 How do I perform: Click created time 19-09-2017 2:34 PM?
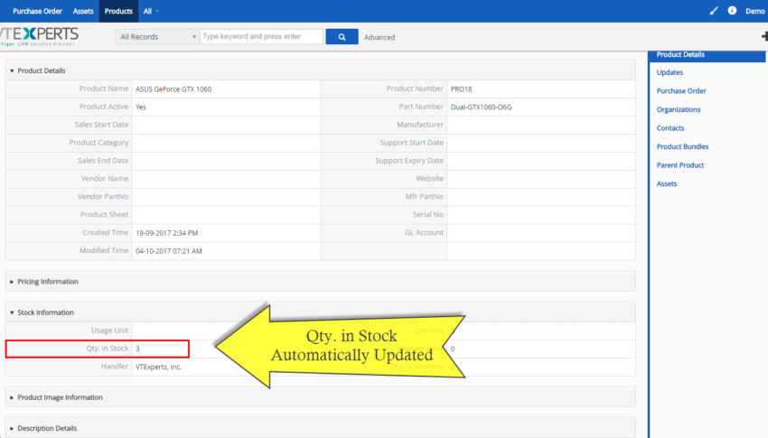click(x=166, y=233)
